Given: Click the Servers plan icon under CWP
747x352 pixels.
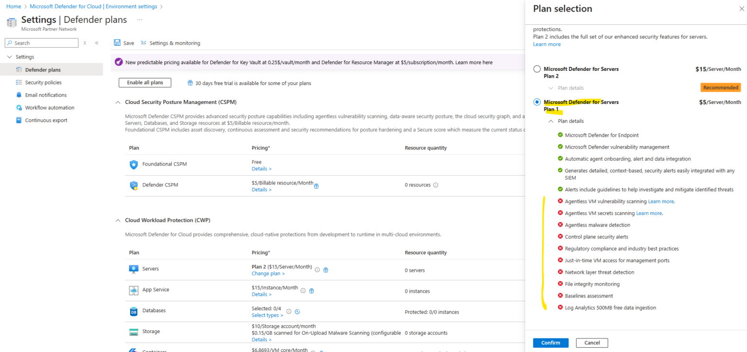Looking at the screenshot, I should point(134,268).
